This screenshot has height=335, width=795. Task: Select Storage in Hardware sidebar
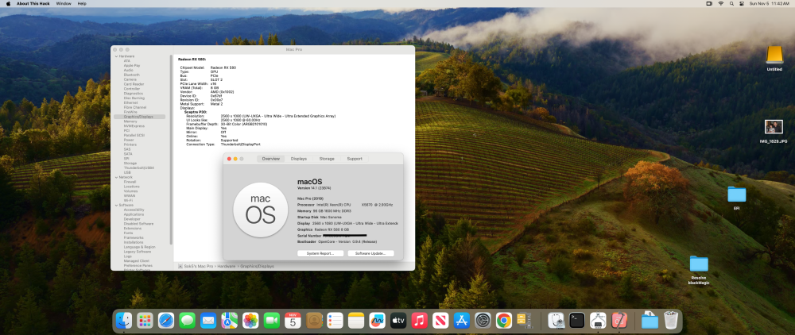point(130,164)
